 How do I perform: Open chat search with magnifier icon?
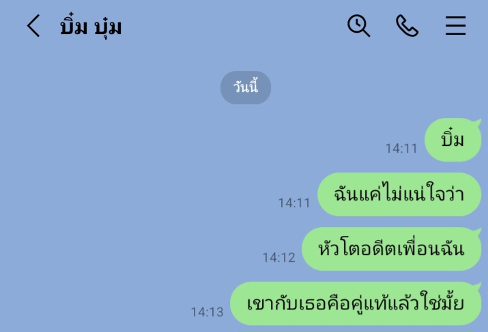pos(358,26)
